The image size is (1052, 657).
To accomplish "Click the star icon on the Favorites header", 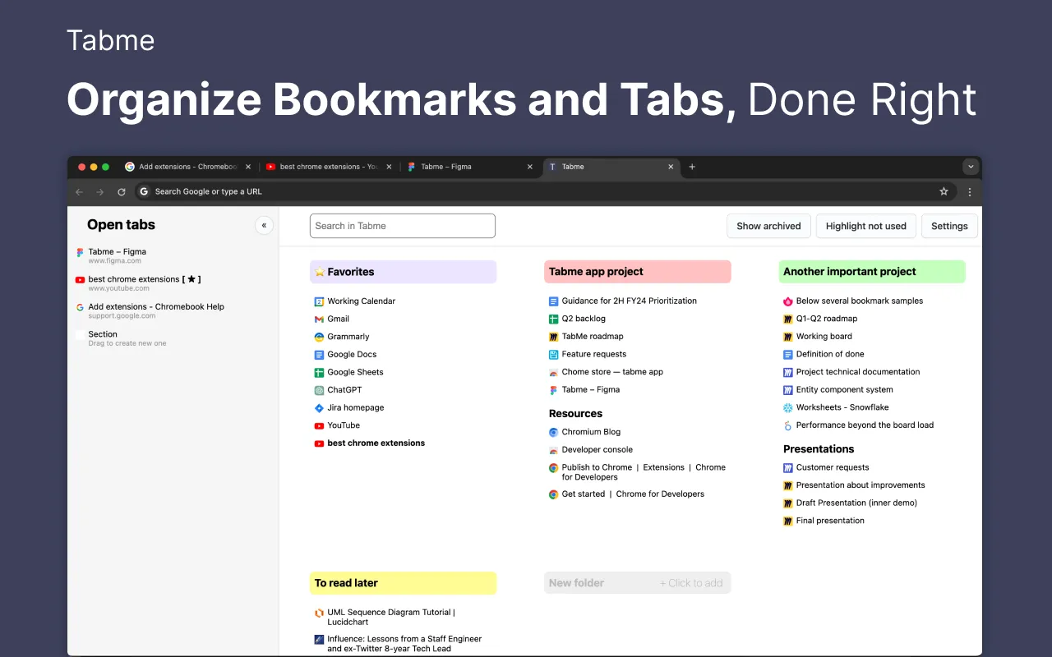I will click(x=320, y=271).
